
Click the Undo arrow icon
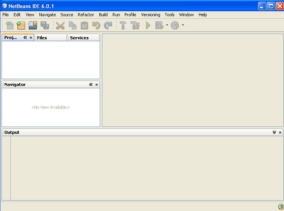coord(96,25)
